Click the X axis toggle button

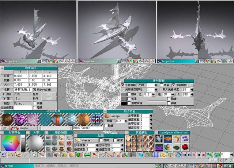(x=220, y=161)
